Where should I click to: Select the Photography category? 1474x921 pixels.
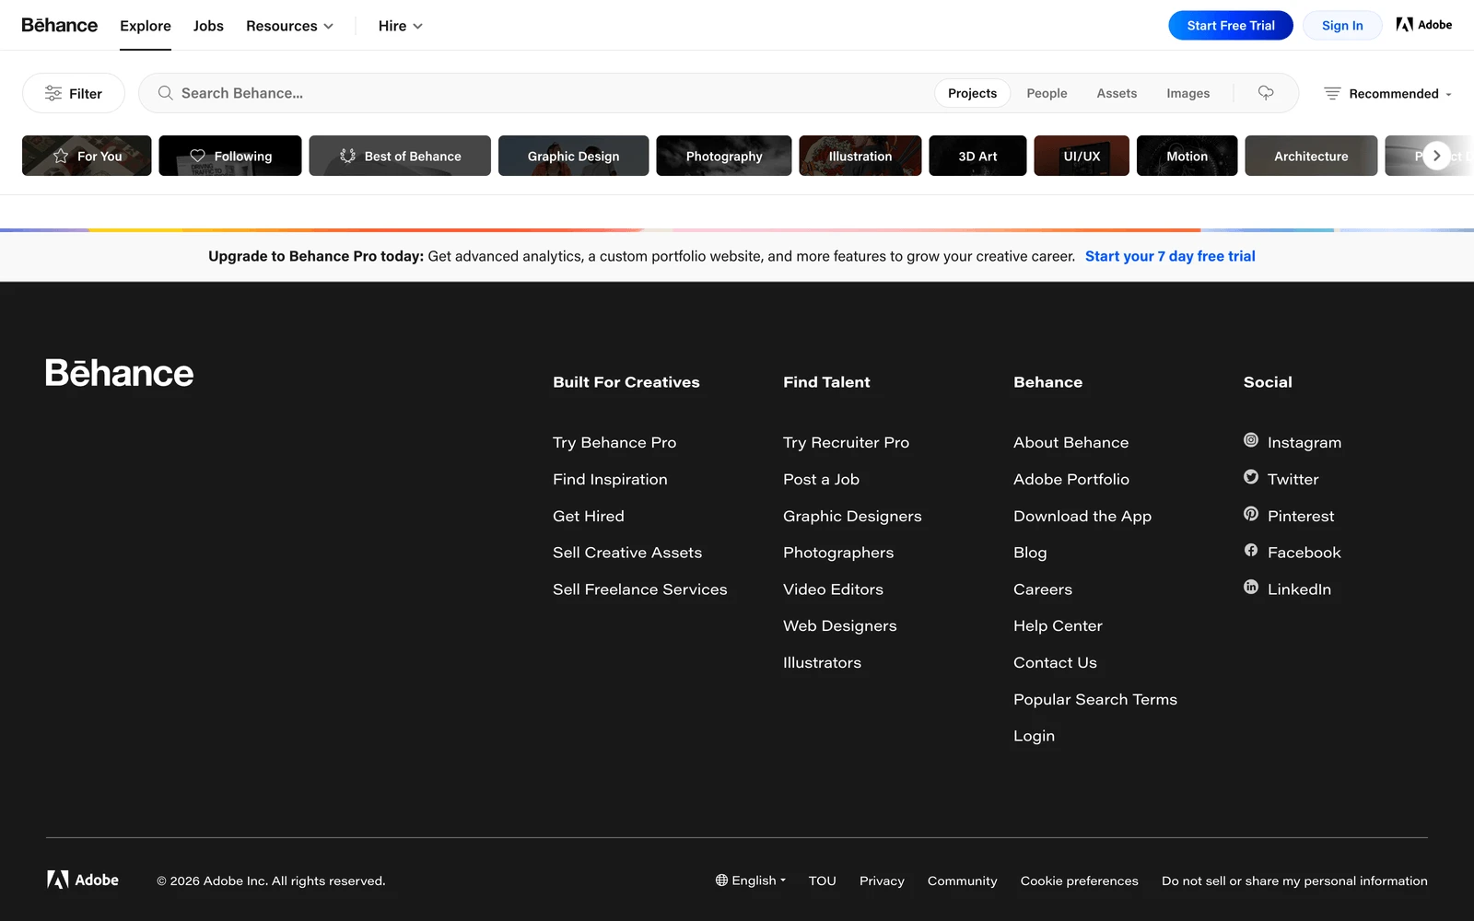(x=724, y=156)
